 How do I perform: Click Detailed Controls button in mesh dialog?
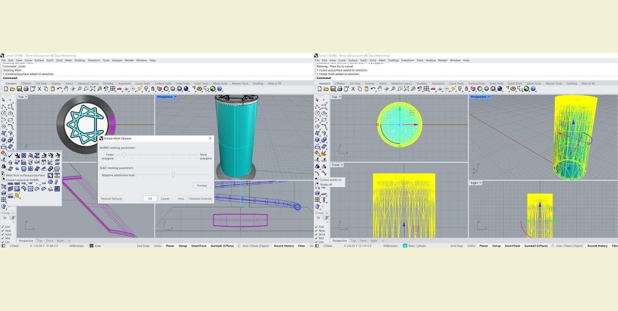click(x=200, y=198)
